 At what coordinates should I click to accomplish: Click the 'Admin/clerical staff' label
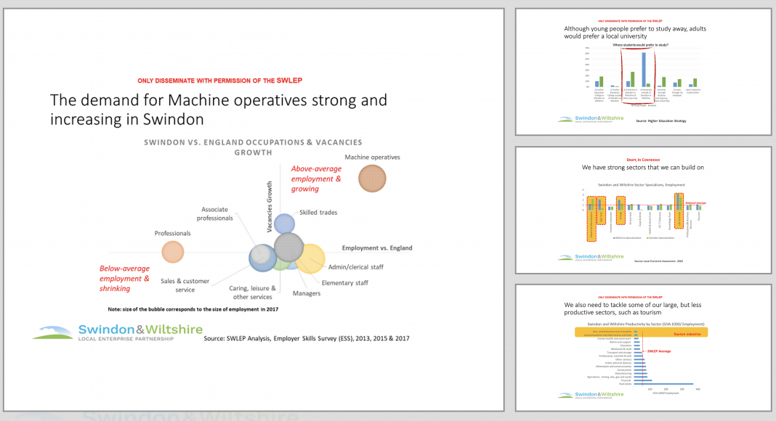pyautogui.click(x=356, y=267)
